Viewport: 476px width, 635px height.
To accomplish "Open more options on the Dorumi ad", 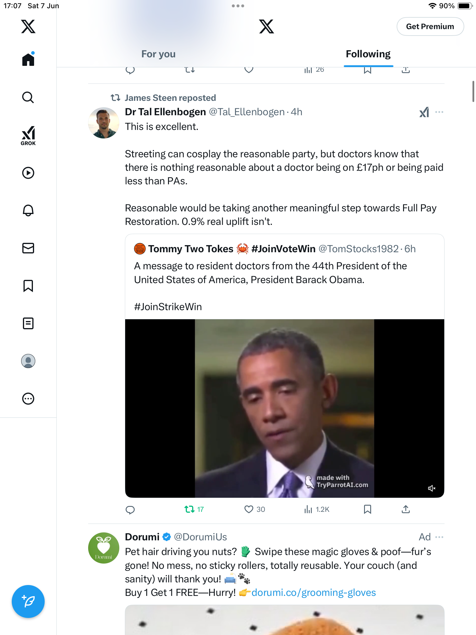I will tap(439, 537).
